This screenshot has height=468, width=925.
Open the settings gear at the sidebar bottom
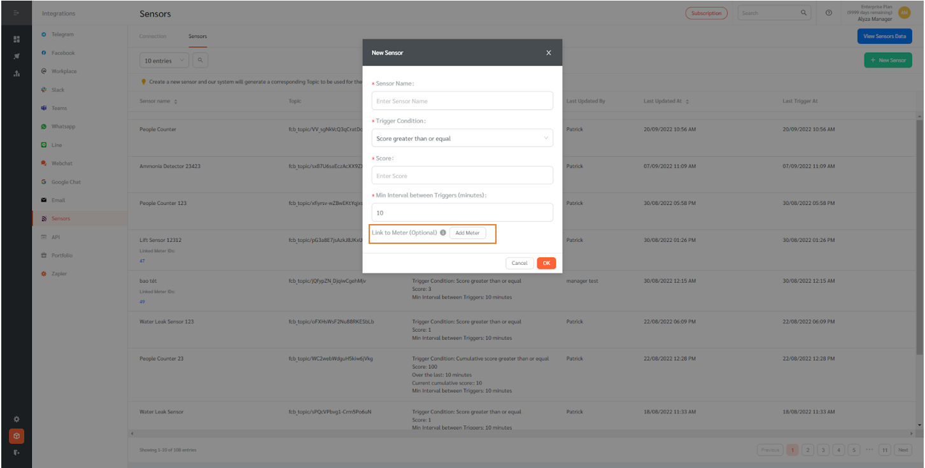[x=16, y=419]
